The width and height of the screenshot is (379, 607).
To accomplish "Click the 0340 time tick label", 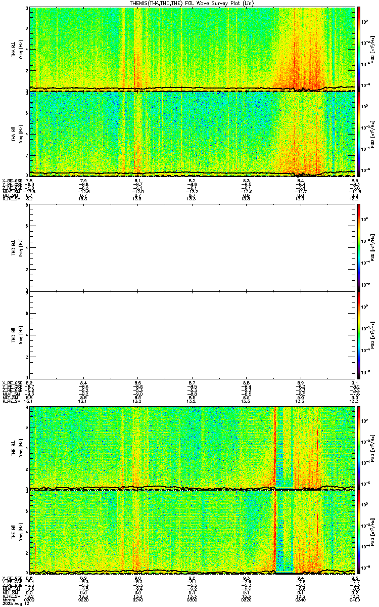I will pyautogui.click(x=300, y=599).
